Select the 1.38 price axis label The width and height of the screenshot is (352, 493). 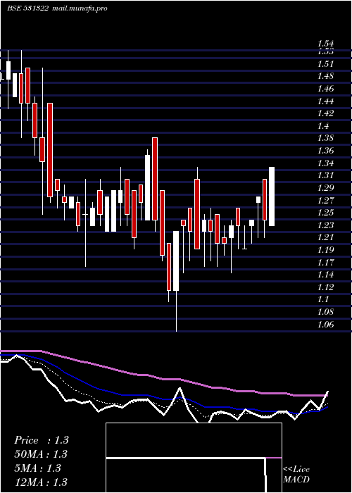325,138
